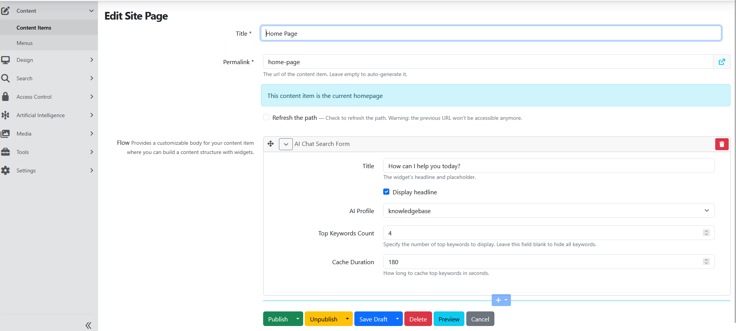Open permalink in new window icon
736x331 pixels.
point(722,62)
